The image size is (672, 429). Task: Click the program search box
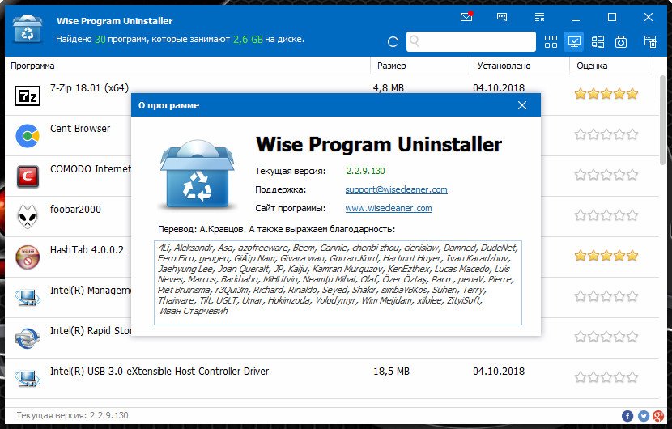pyautogui.click(x=471, y=41)
